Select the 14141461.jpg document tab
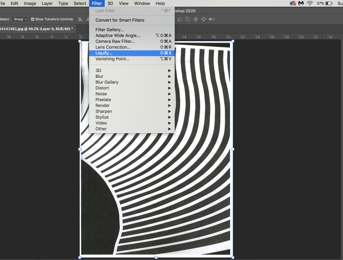Screen dimensions: 343x260 click(x=37, y=29)
